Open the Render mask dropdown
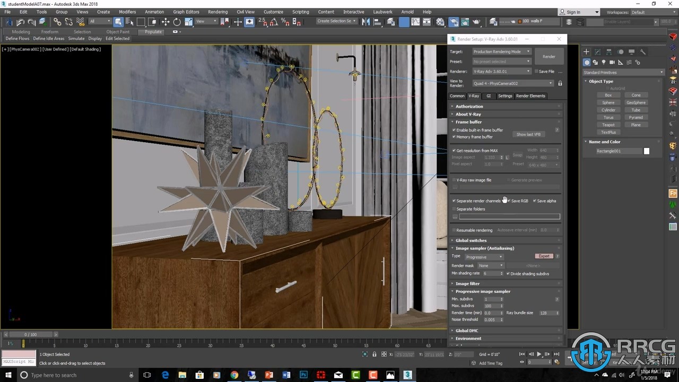Viewport: 679px width, 382px height. pyautogui.click(x=491, y=265)
